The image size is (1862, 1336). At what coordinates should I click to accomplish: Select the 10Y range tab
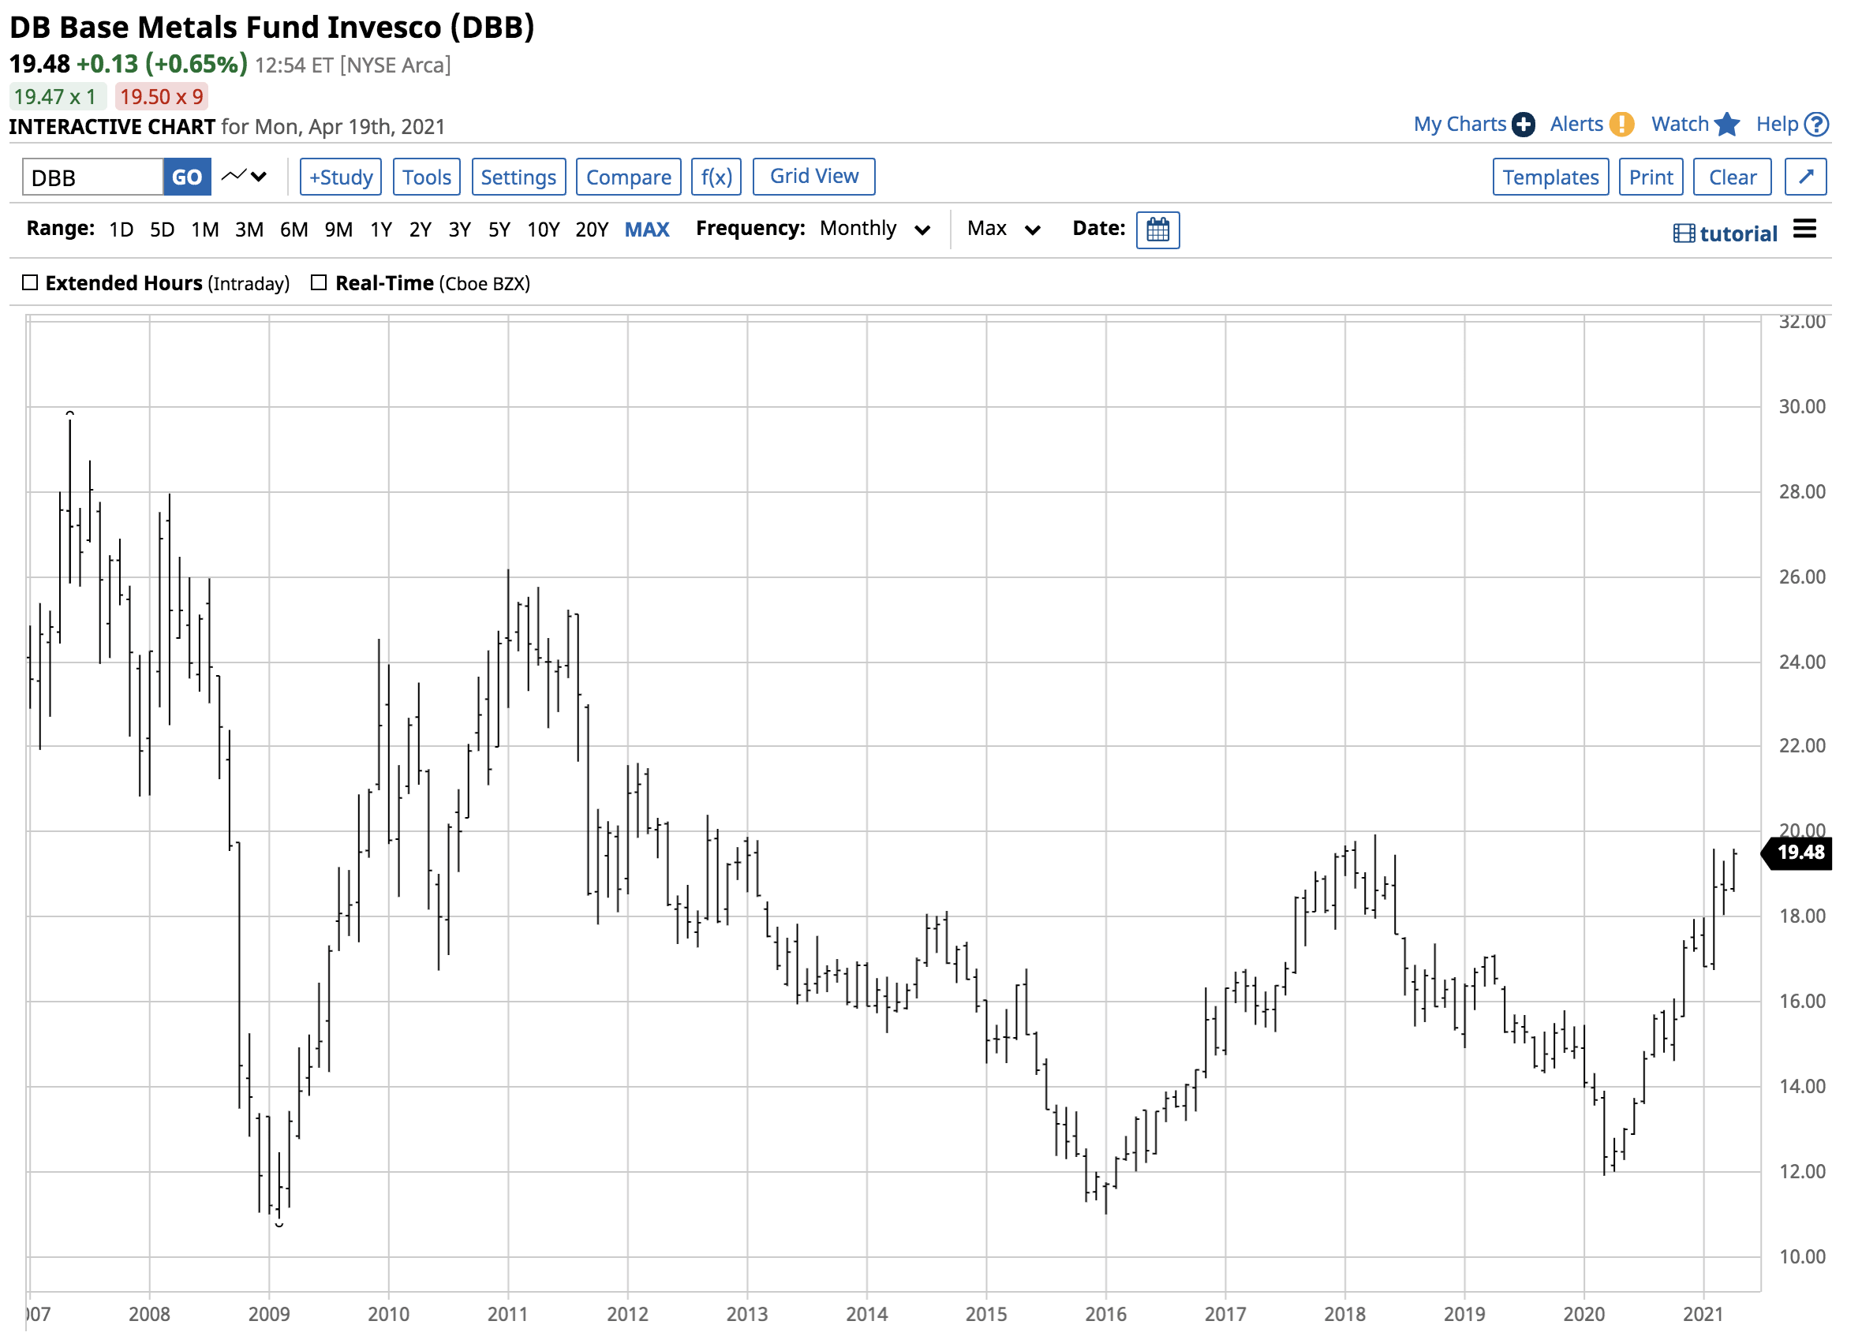click(x=543, y=229)
